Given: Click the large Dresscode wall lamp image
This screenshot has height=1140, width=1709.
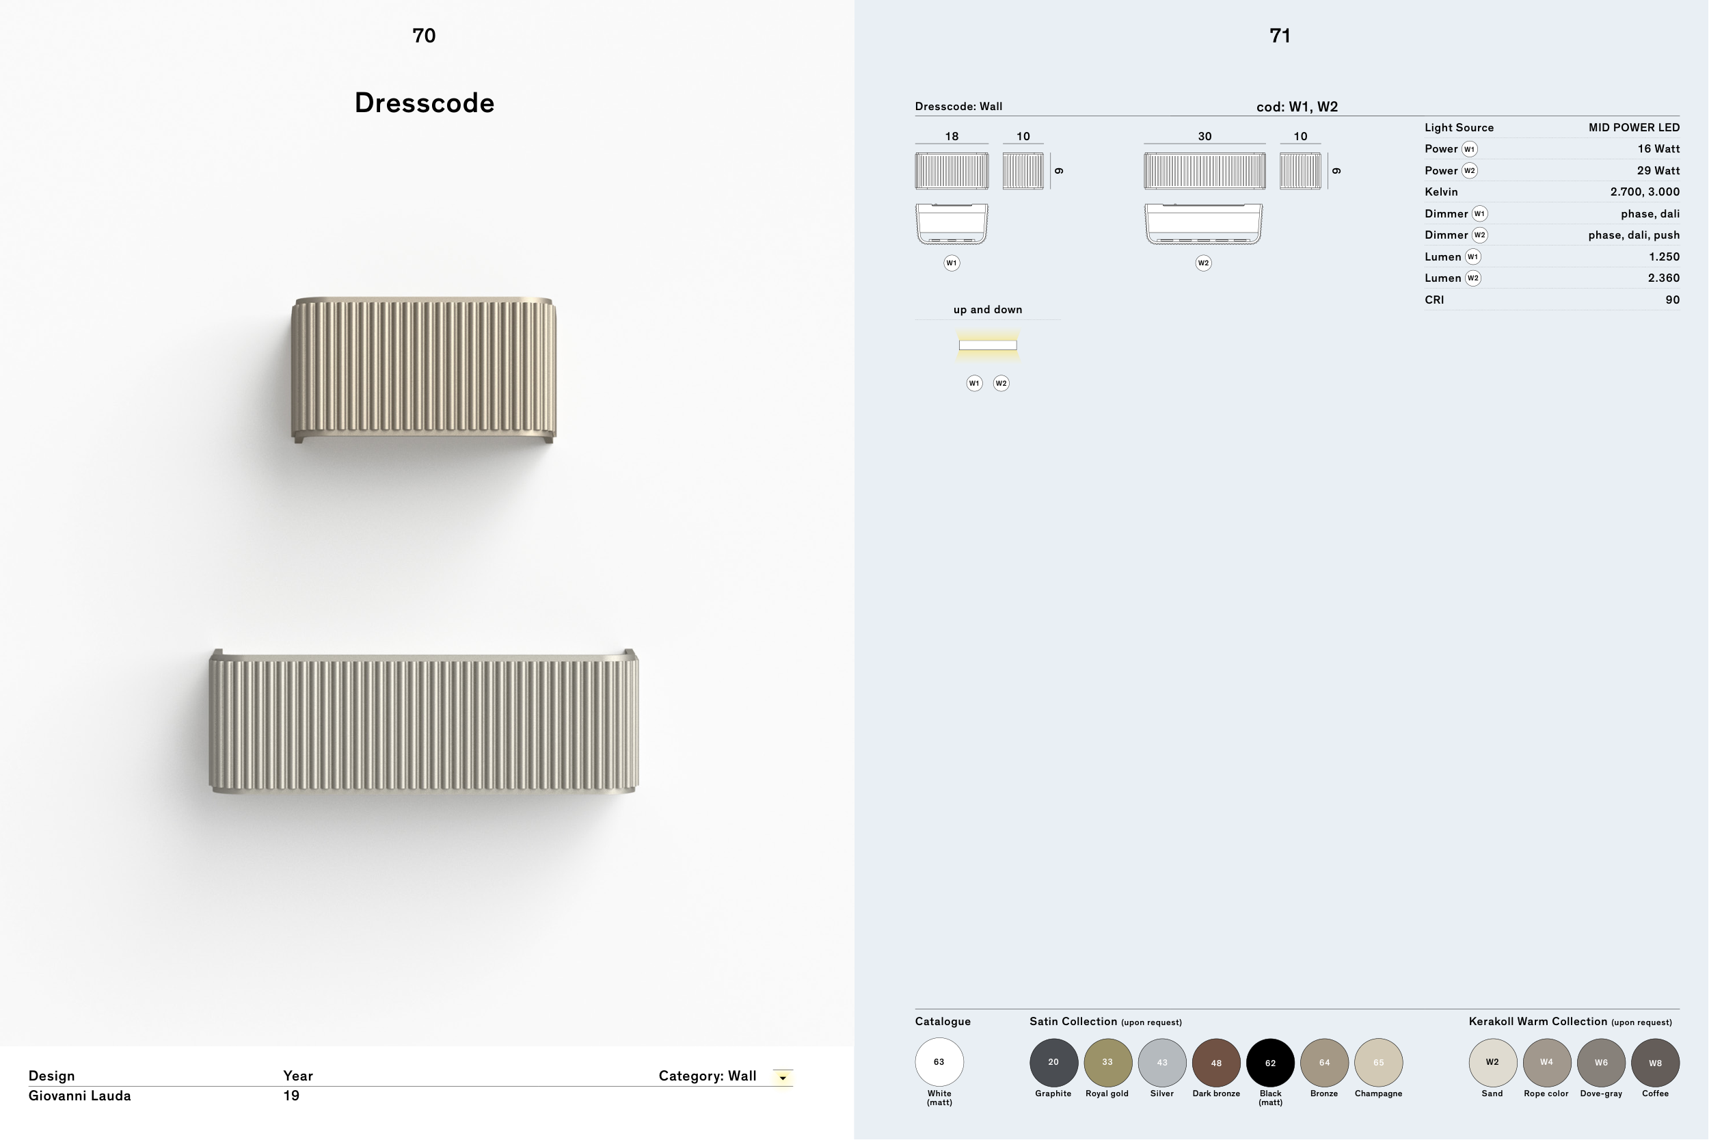Looking at the screenshot, I should (424, 721).
